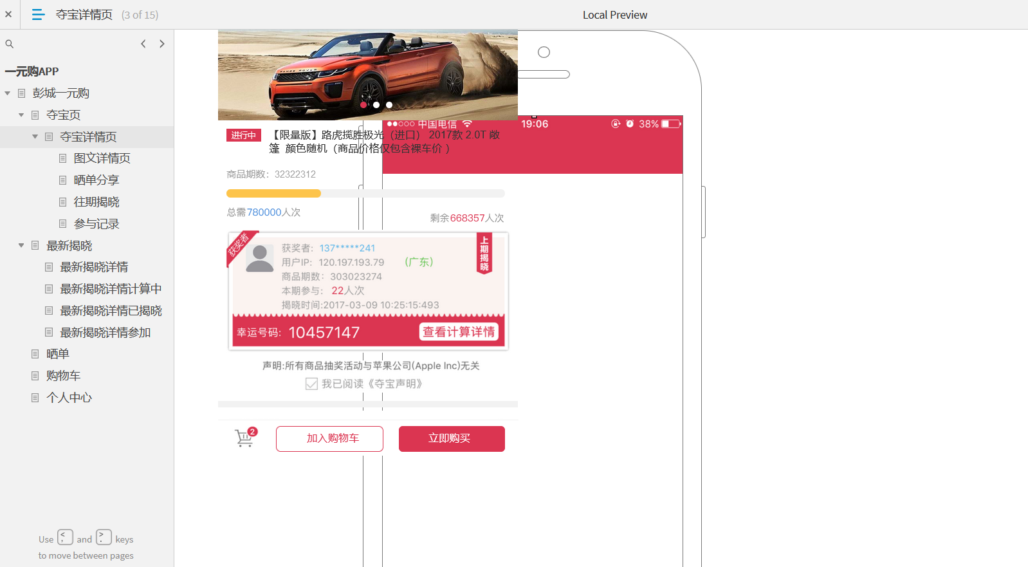Open 查看计算详情 button

459,332
